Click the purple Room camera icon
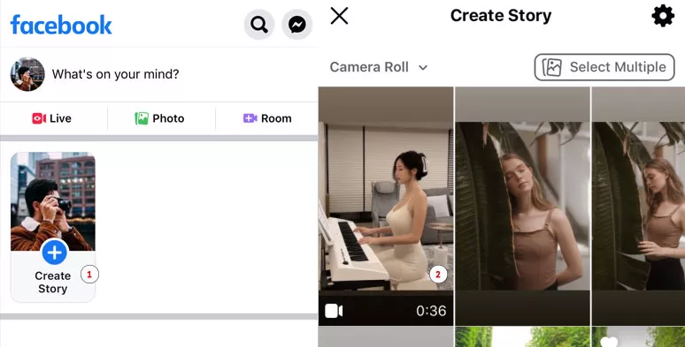The width and height of the screenshot is (685, 347). click(x=250, y=118)
